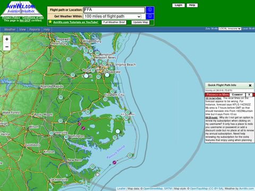The height and width of the screenshot is (191, 255).
Task: Click feedback entry heading 09-25-todd
Action: [211, 118]
